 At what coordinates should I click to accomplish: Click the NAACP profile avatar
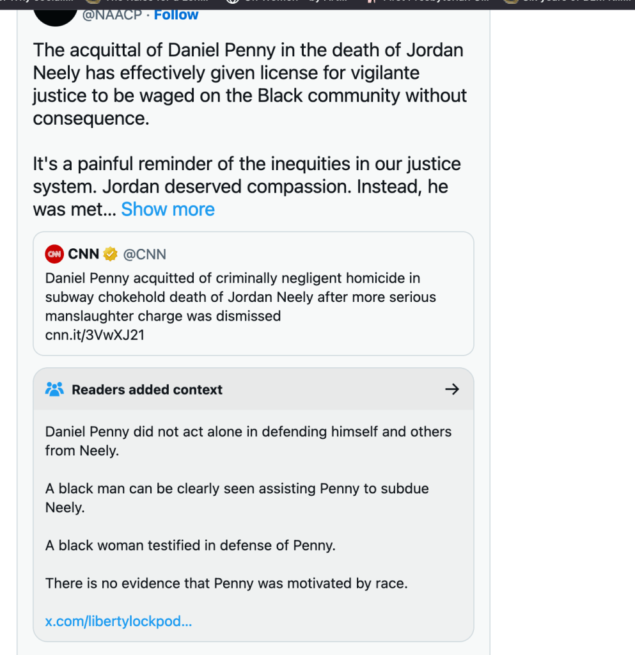point(55,13)
